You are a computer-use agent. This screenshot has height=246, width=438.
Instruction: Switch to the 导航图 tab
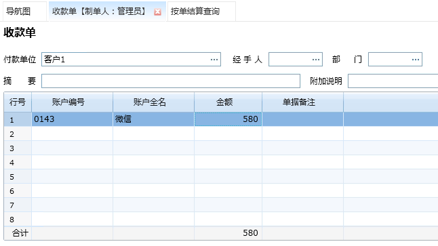(18, 12)
